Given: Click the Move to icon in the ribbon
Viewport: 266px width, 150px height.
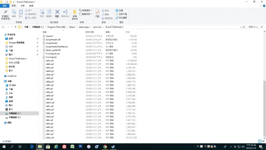Looking at the screenshot, I should [42, 12].
